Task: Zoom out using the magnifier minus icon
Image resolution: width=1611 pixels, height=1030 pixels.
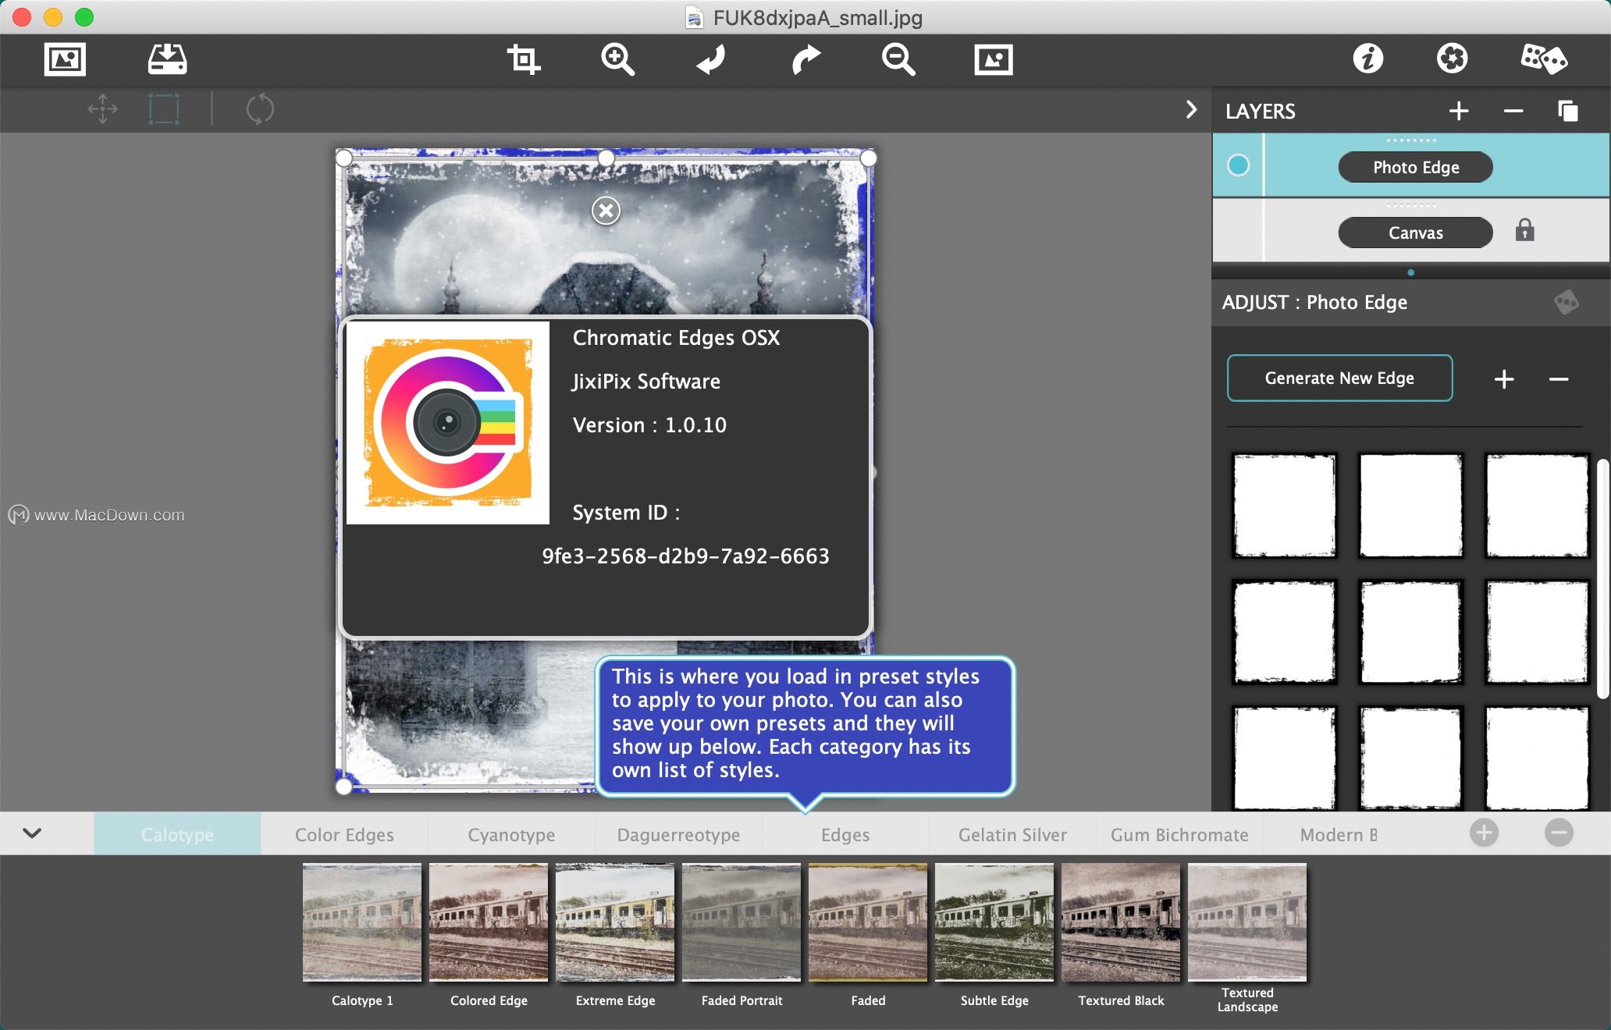Action: click(898, 59)
